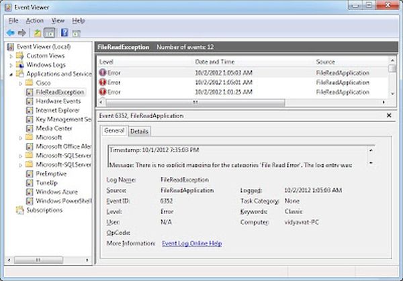Image resolution: width=403 pixels, height=281 pixels.
Task: Click message box scroll up arrow
Action: [x=371, y=150]
